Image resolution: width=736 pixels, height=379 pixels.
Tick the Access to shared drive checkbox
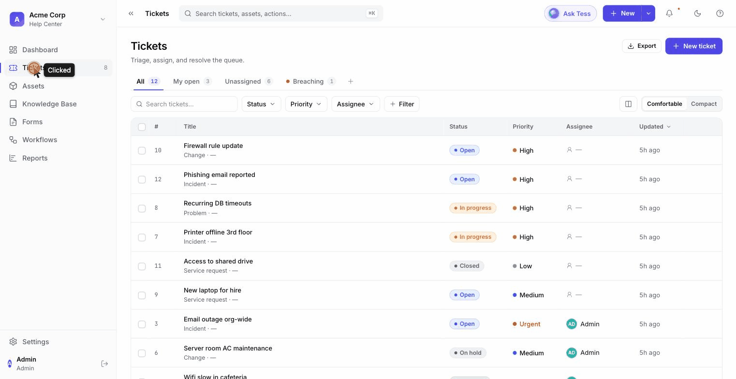(x=142, y=266)
